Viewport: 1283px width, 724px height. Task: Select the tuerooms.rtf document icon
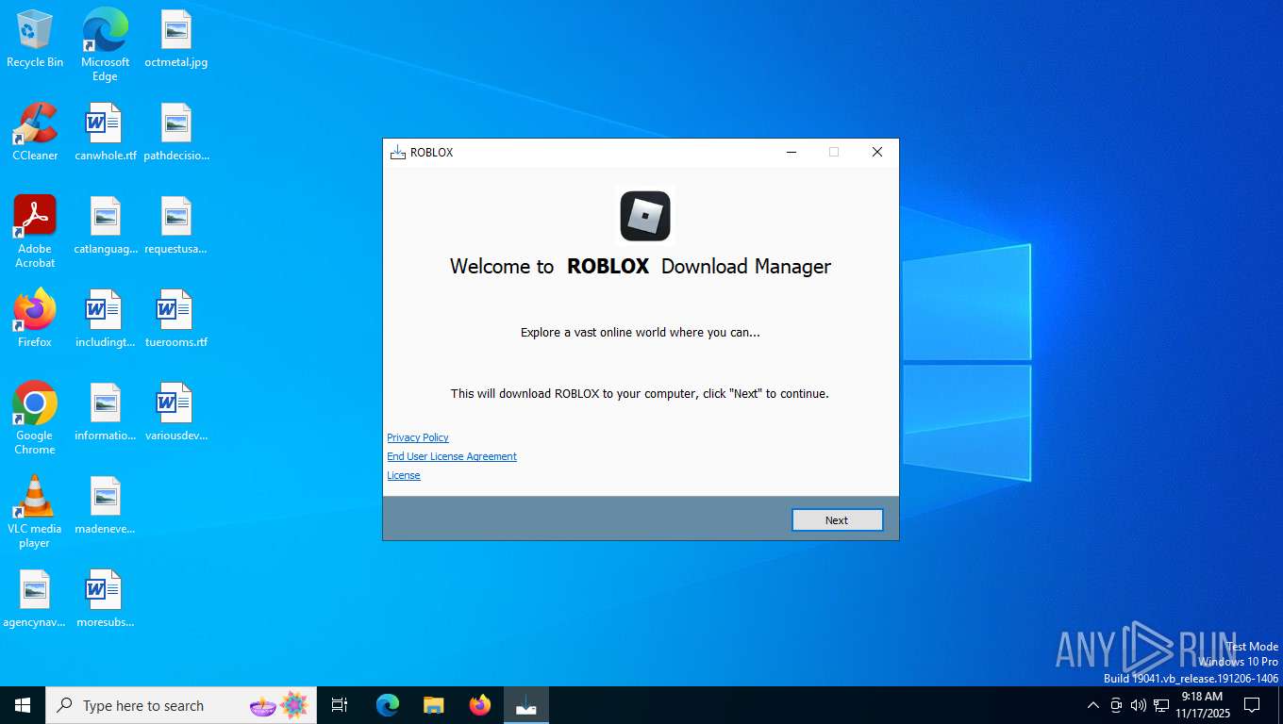pos(176,320)
